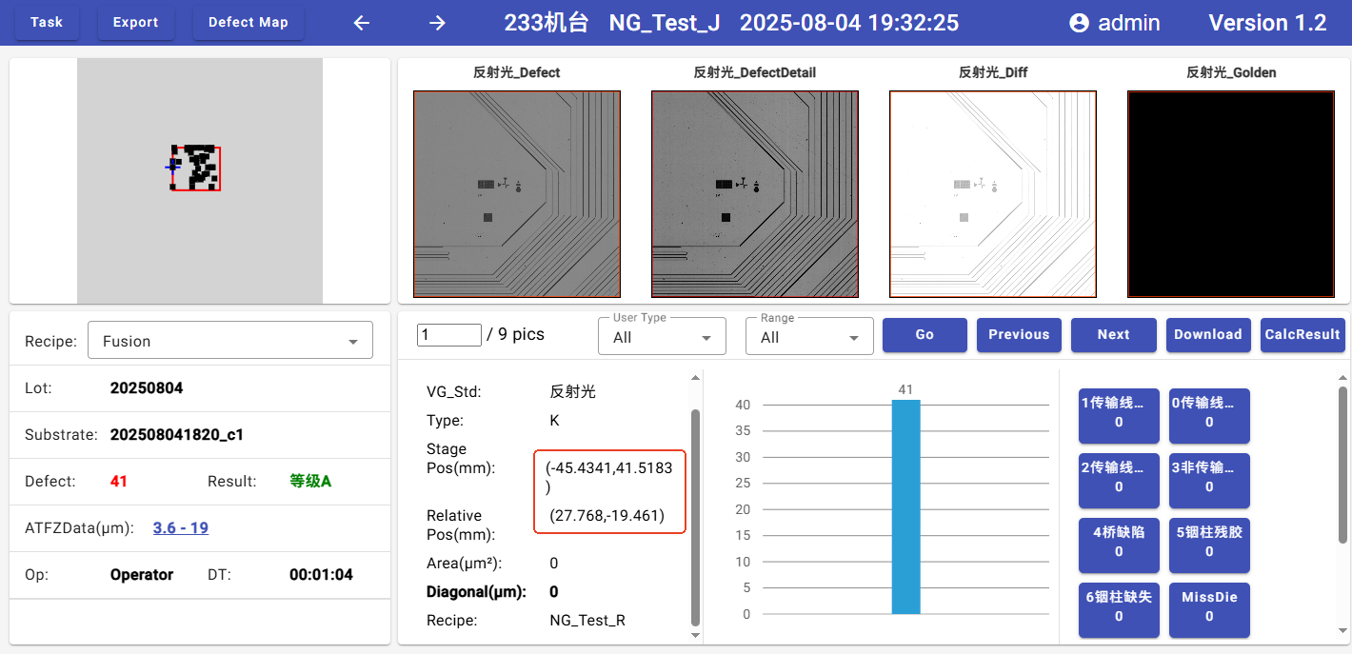Download the current defect image
The height and width of the screenshot is (654, 1352).
pyautogui.click(x=1207, y=335)
